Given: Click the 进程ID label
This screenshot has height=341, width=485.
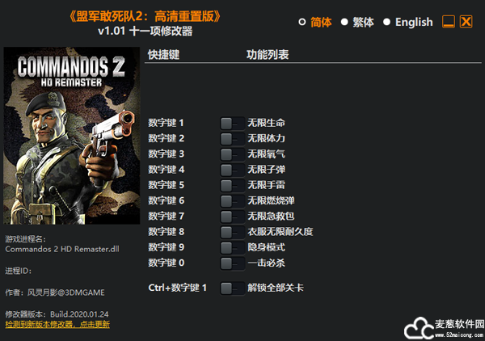Looking at the screenshot, I should tap(19, 271).
